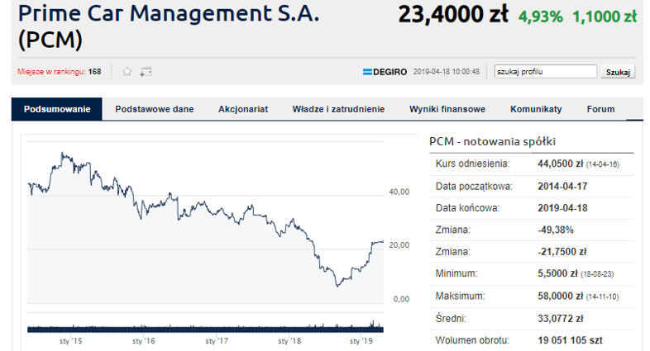Click the sty '17 axis label
Image resolution: width=650 pixels, height=351 pixels.
pos(217,341)
